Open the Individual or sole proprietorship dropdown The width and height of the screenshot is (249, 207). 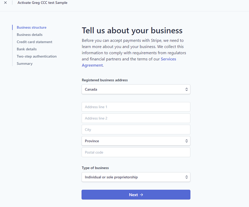(135, 177)
